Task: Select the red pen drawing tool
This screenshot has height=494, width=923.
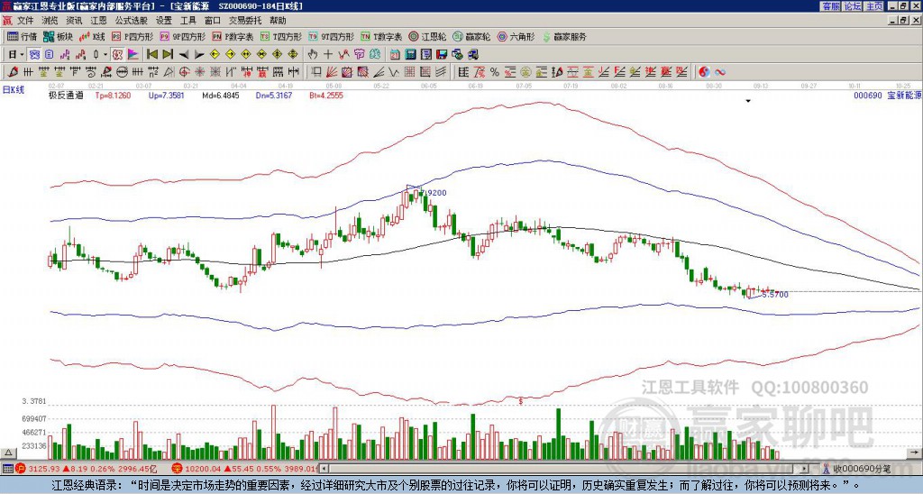Action: [13, 72]
